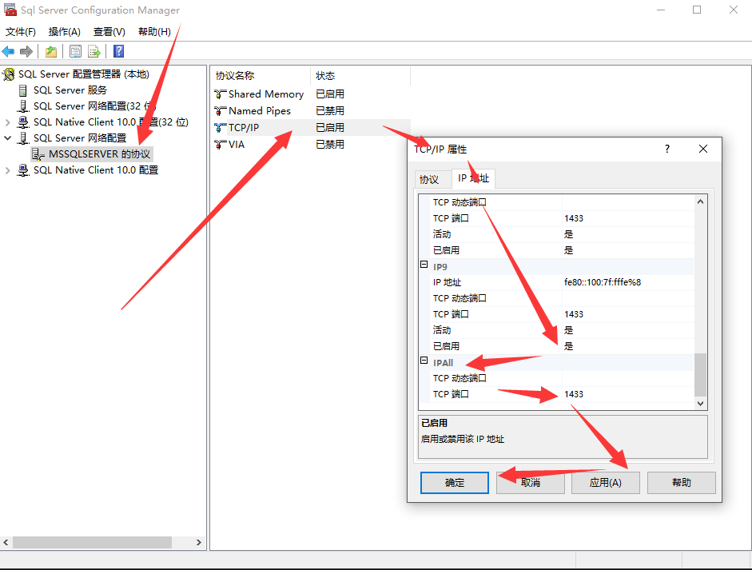Click the 确定 button

click(x=455, y=483)
